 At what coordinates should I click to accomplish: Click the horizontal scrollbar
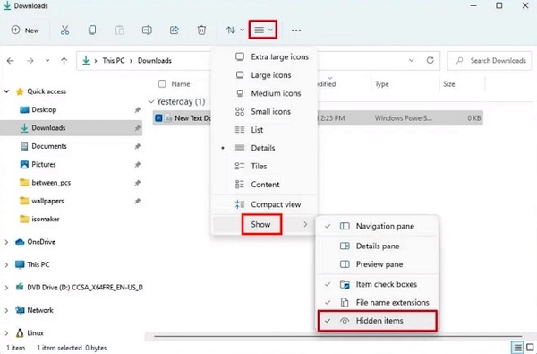coord(337,336)
